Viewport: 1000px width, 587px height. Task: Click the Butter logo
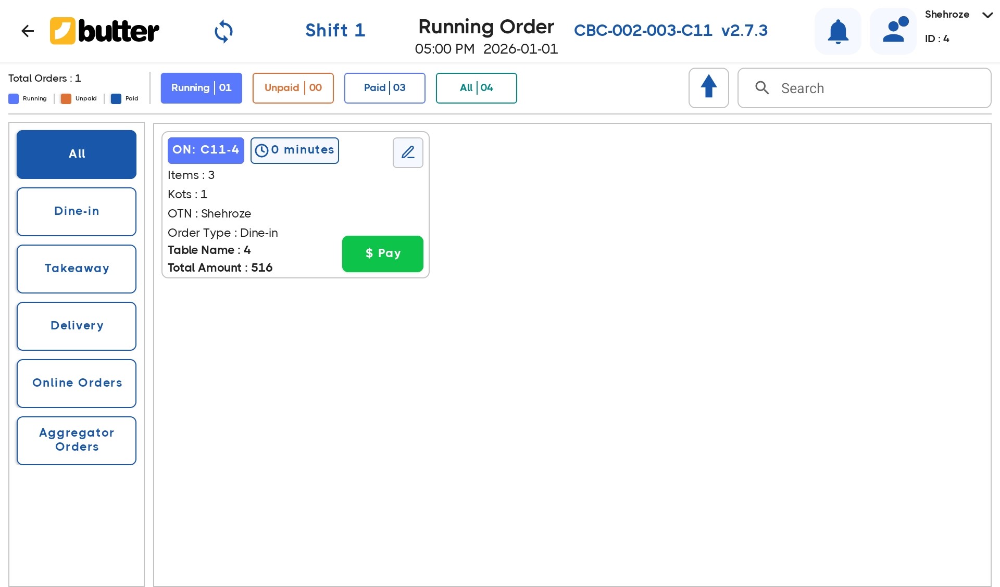tap(104, 30)
